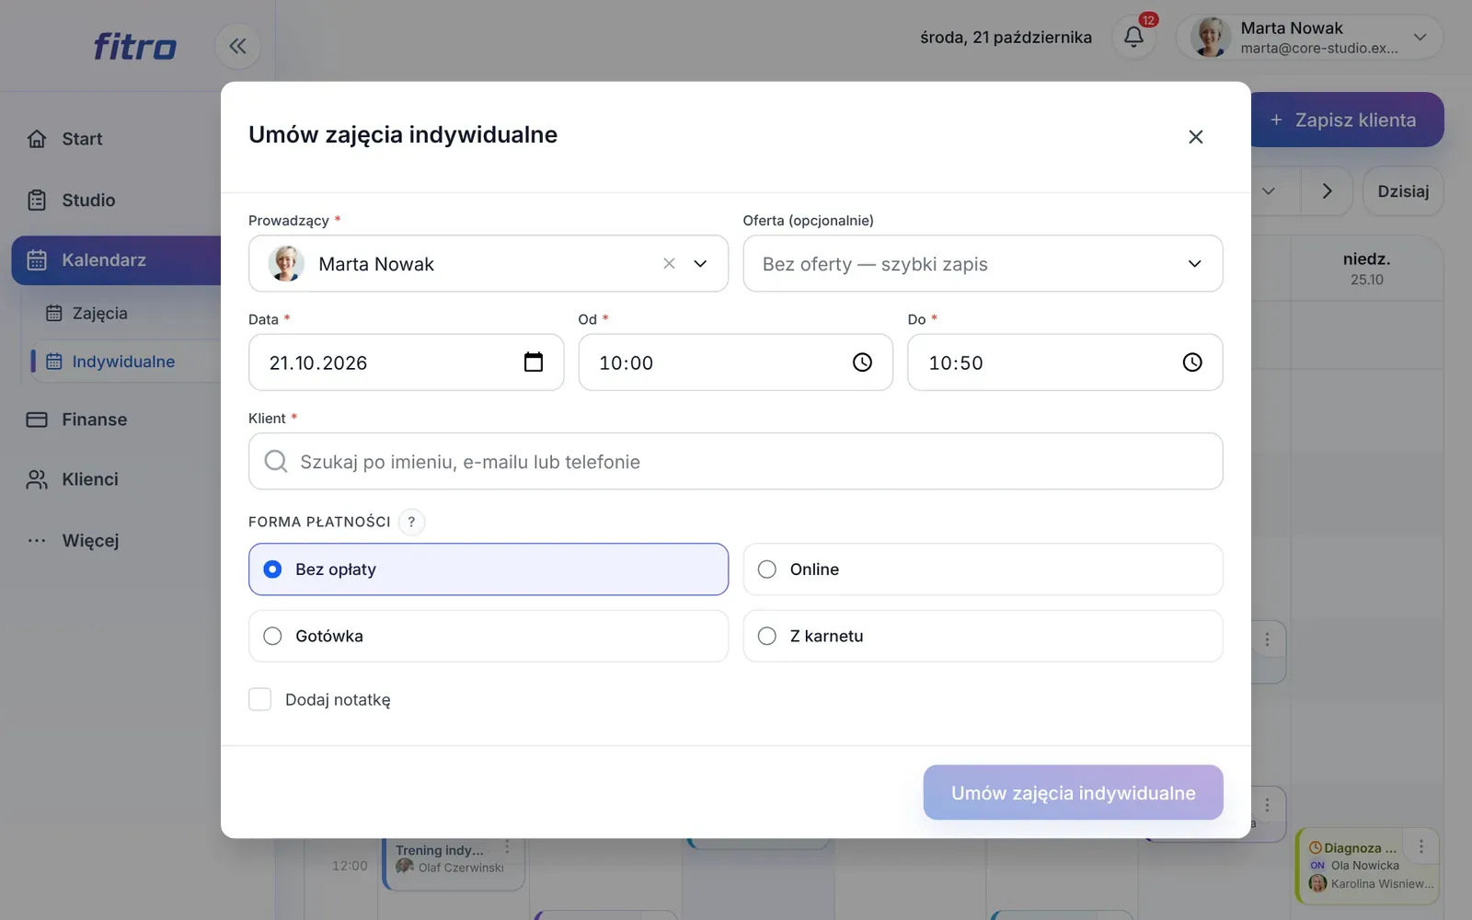Click the search icon in Klient field
This screenshot has height=920, width=1472.
click(276, 461)
